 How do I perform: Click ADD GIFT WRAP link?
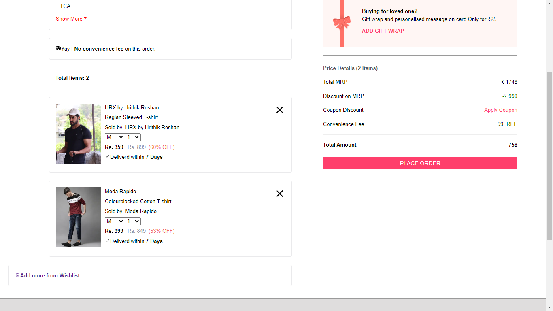[x=383, y=31]
